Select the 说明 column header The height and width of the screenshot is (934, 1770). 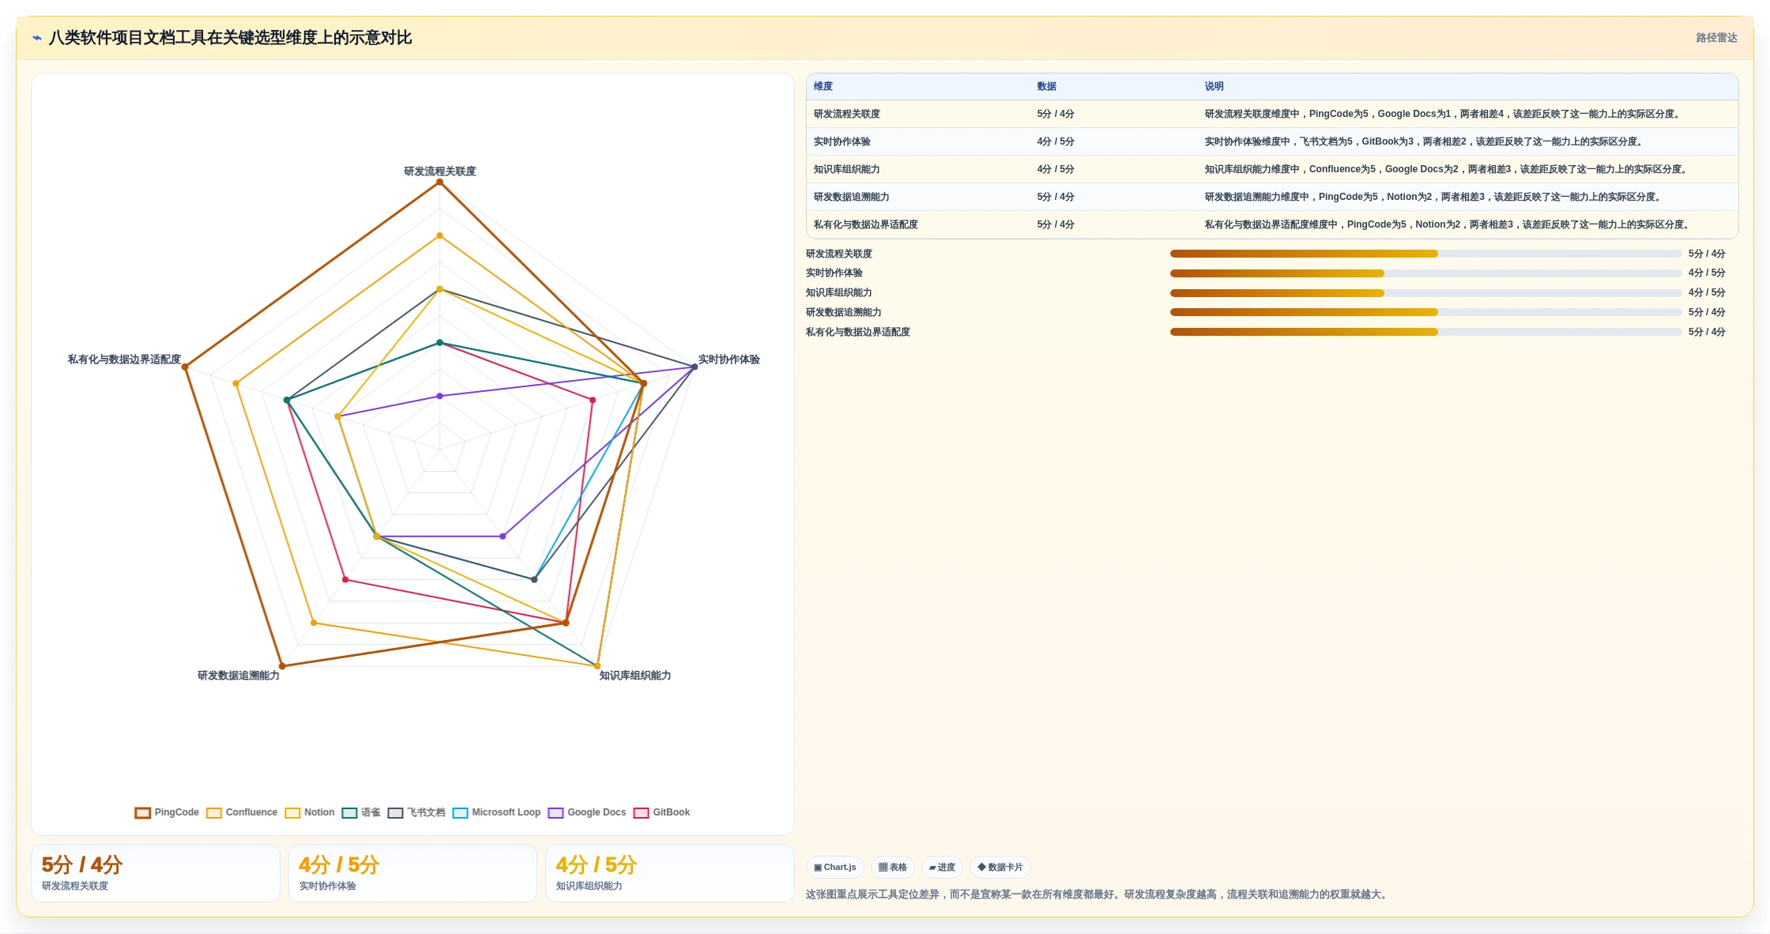click(1214, 86)
